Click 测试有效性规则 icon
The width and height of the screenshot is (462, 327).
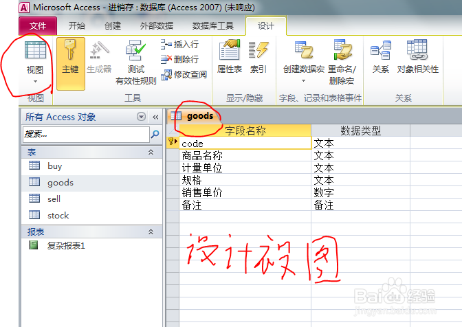(135, 49)
